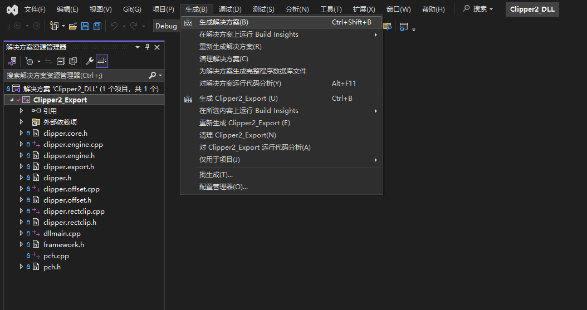This screenshot has height=310, width=587.
Task: Open the 项目(P) menu
Action: (163, 9)
